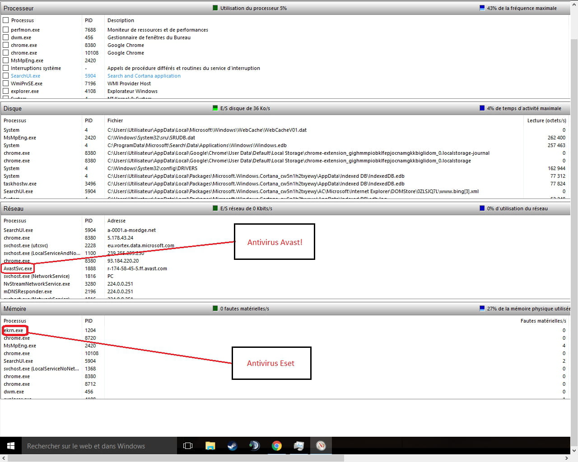Click mDNSResponder.exe in the Réseau list
Viewport: 578px width, 462px height.
click(x=28, y=291)
